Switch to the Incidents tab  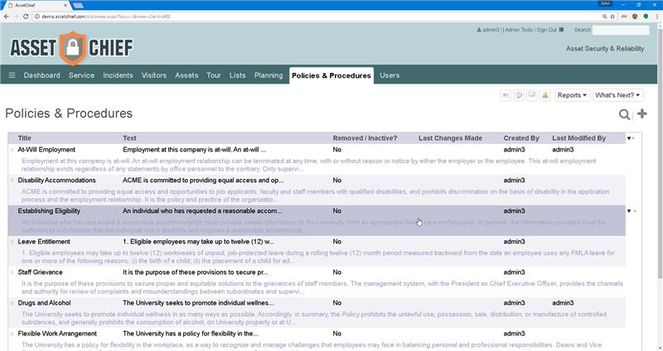[118, 75]
